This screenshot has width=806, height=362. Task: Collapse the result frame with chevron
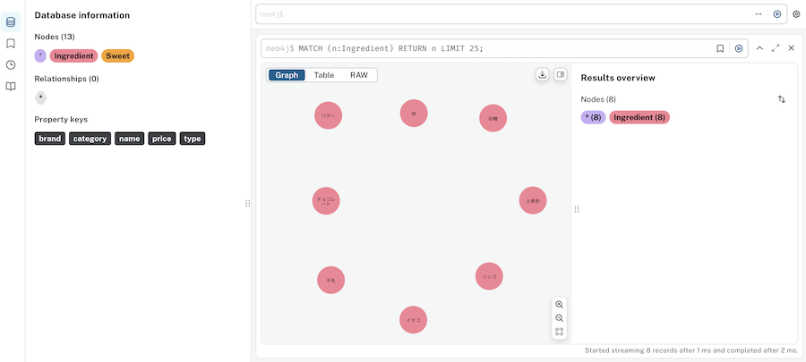[759, 47]
